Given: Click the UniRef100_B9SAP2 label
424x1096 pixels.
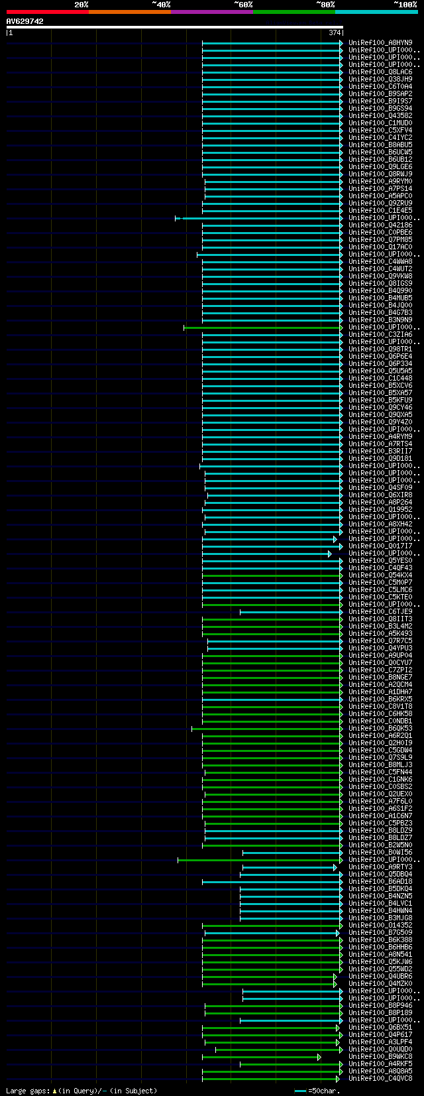Looking at the screenshot, I should (x=380, y=94).
